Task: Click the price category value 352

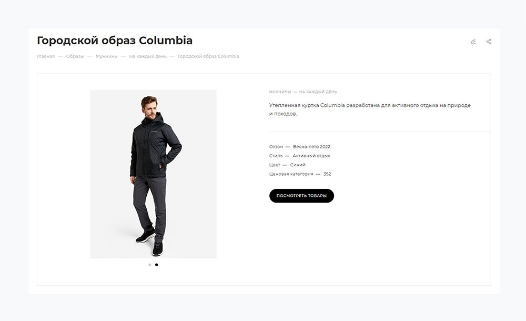Action: 327,174
